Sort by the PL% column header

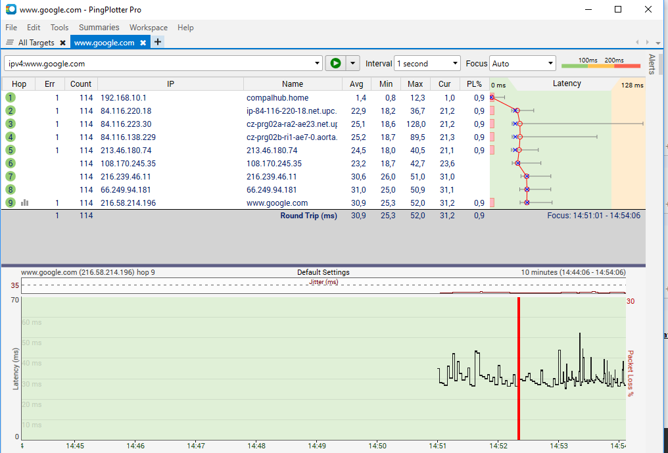474,83
